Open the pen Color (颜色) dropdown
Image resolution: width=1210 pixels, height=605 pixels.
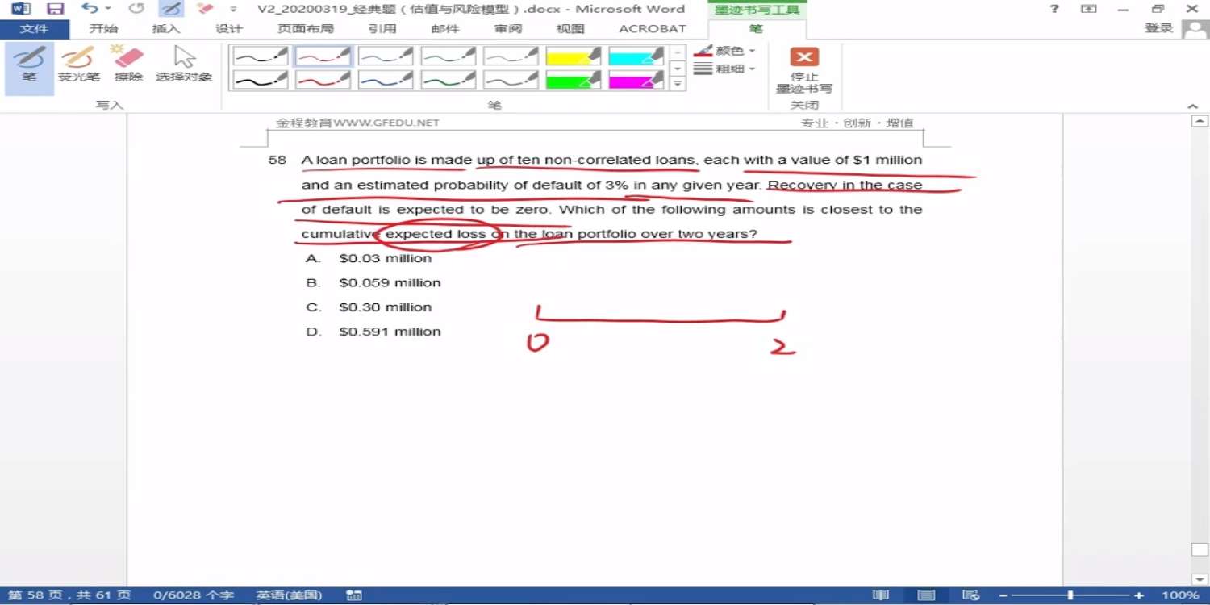click(x=725, y=51)
